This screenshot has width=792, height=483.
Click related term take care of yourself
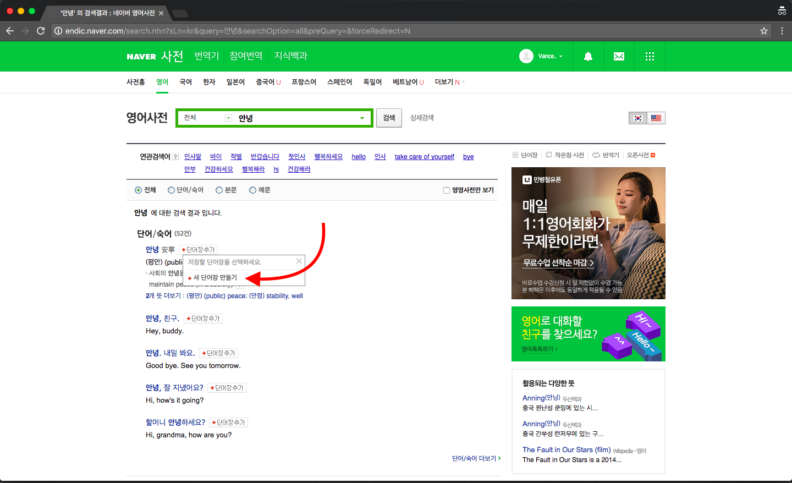[425, 157]
